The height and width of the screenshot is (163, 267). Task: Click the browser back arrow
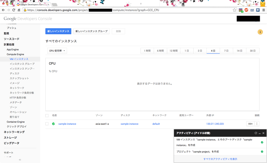3,10
